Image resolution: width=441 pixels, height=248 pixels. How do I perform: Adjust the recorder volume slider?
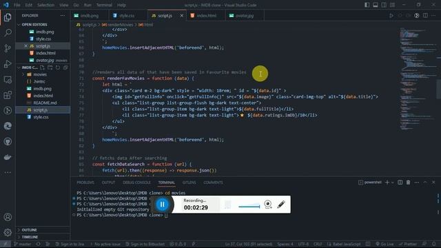coord(249,207)
